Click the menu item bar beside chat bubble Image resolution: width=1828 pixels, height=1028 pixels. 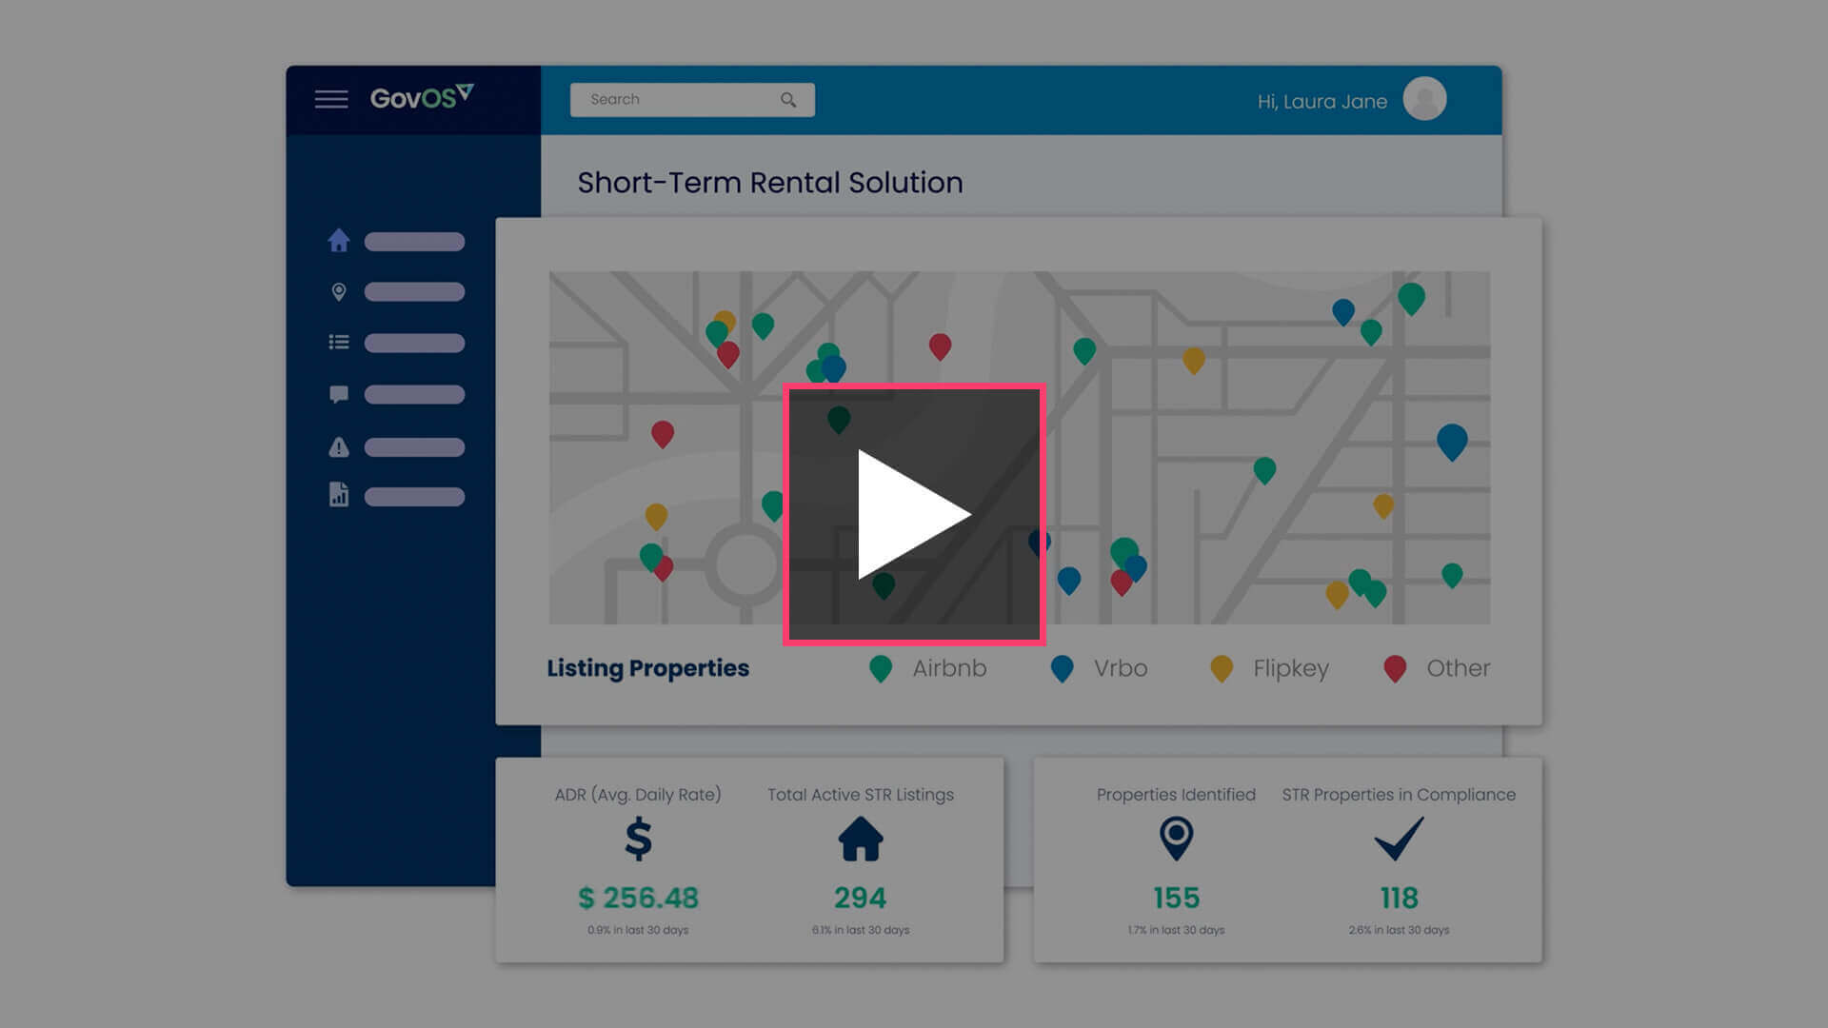414,394
